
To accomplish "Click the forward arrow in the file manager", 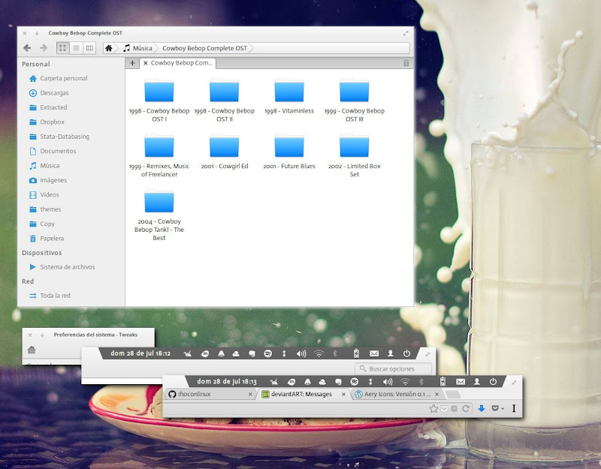I will tap(44, 48).
